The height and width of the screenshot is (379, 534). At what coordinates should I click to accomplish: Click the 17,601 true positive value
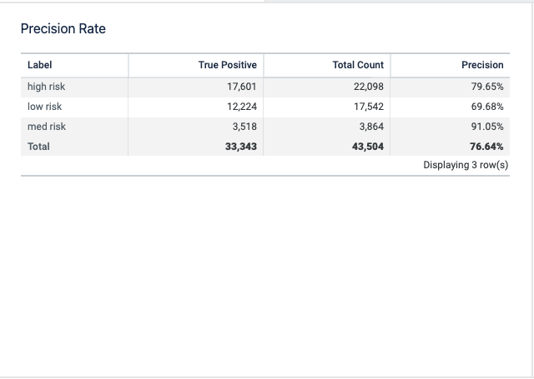tap(241, 87)
